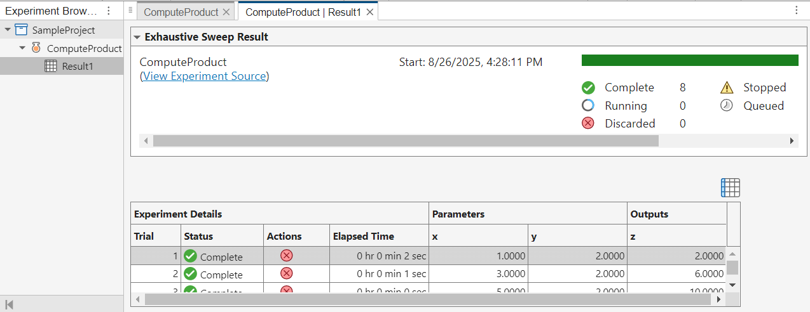This screenshot has height=312, width=810.
Task: Open the View Experiment Source link
Action: click(x=204, y=76)
